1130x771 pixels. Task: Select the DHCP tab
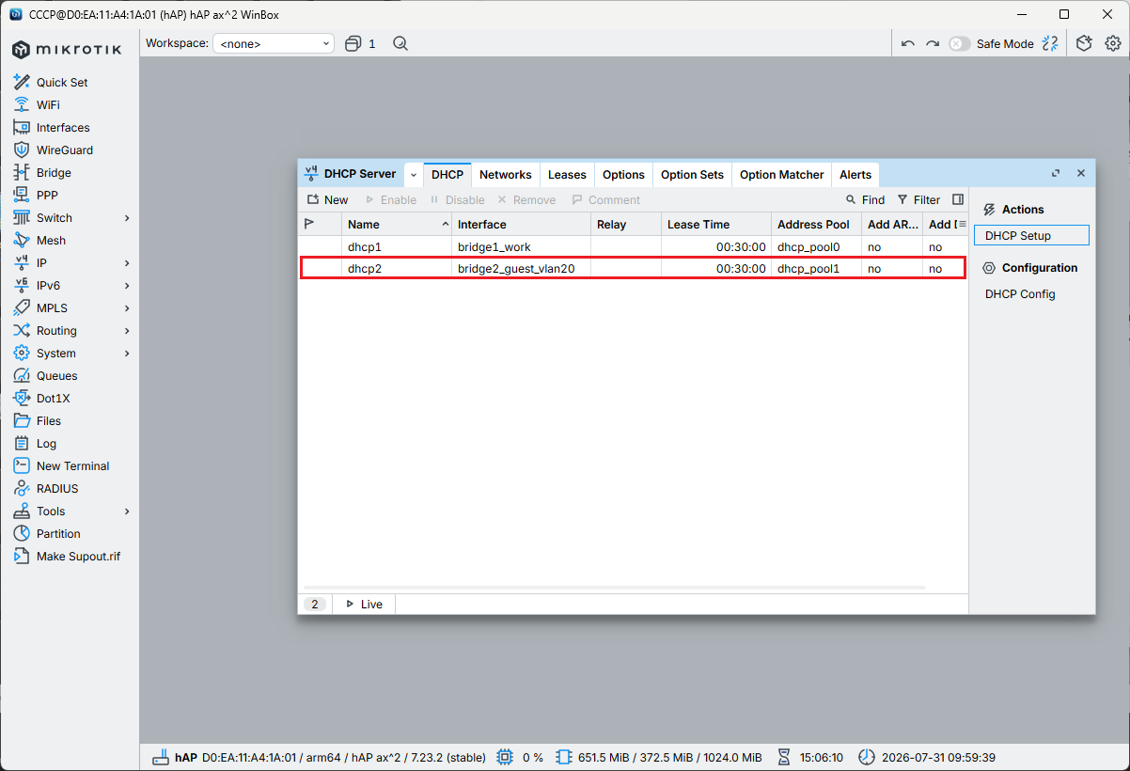coord(447,174)
